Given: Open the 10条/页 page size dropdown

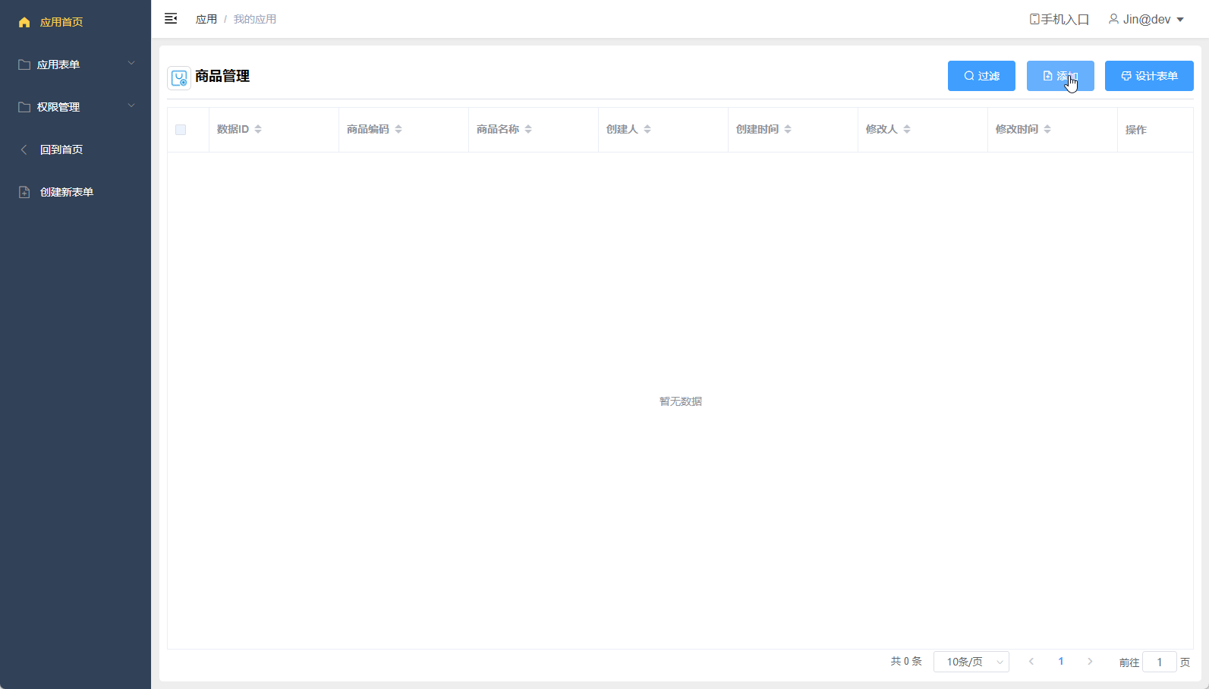Looking at the screenshot, I should click(x=971, y=662).
